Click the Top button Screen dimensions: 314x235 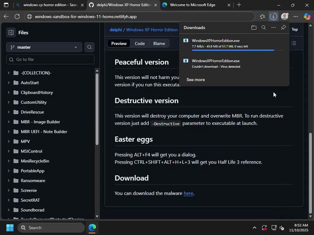pyautogui.click(x=295, y=29)
